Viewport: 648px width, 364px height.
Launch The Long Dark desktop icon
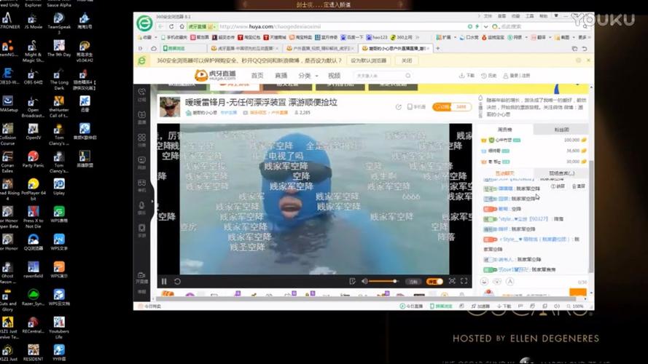[x=59, y=80]
